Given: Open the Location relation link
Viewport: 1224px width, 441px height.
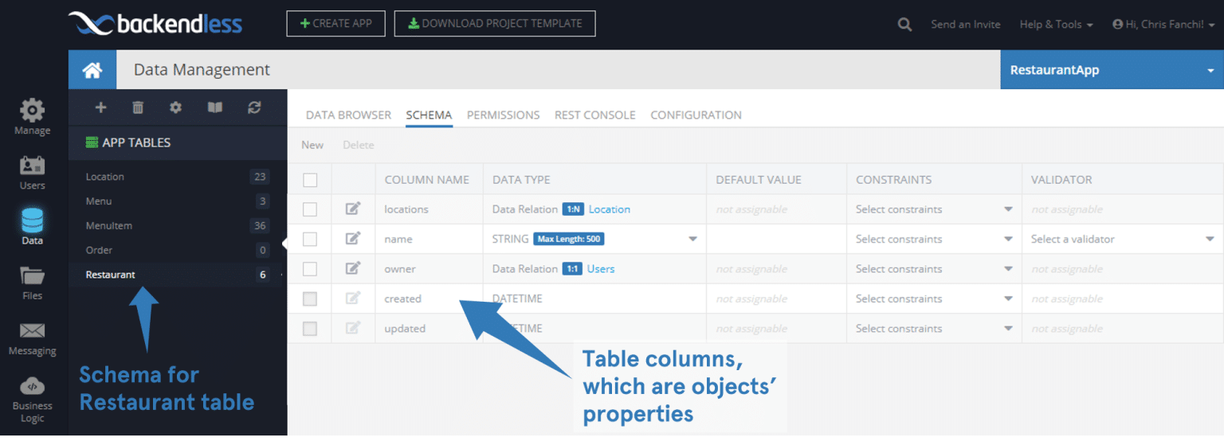Looking at the screenshot, I should 610,209.
